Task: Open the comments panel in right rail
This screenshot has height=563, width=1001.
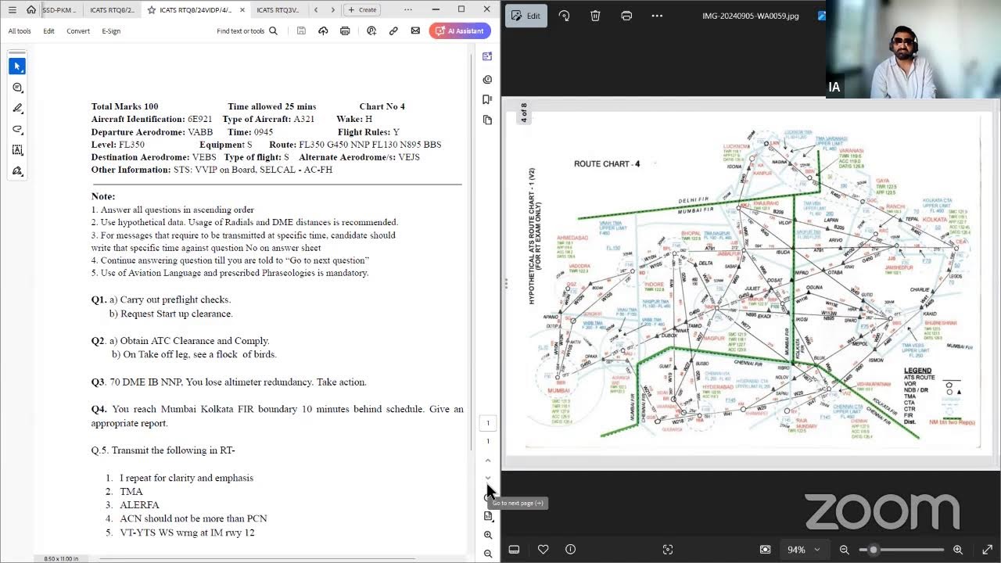Action: coord(487,79)
